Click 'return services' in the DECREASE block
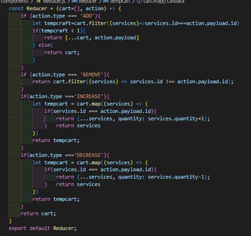This screenshot has width=251, height=236. point(78,184)
